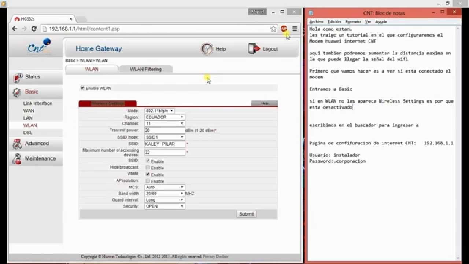Open the SSID index dropdown

165,137
